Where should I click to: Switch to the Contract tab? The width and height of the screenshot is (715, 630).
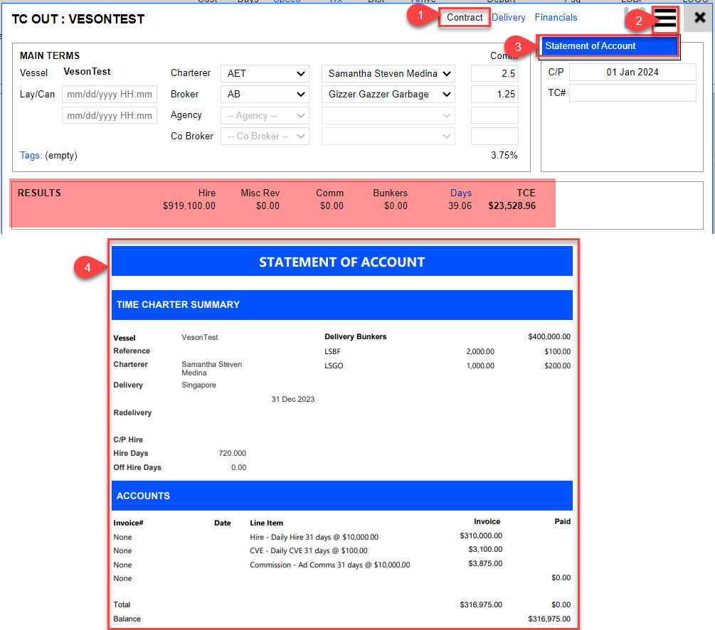[x=465, y=18]
